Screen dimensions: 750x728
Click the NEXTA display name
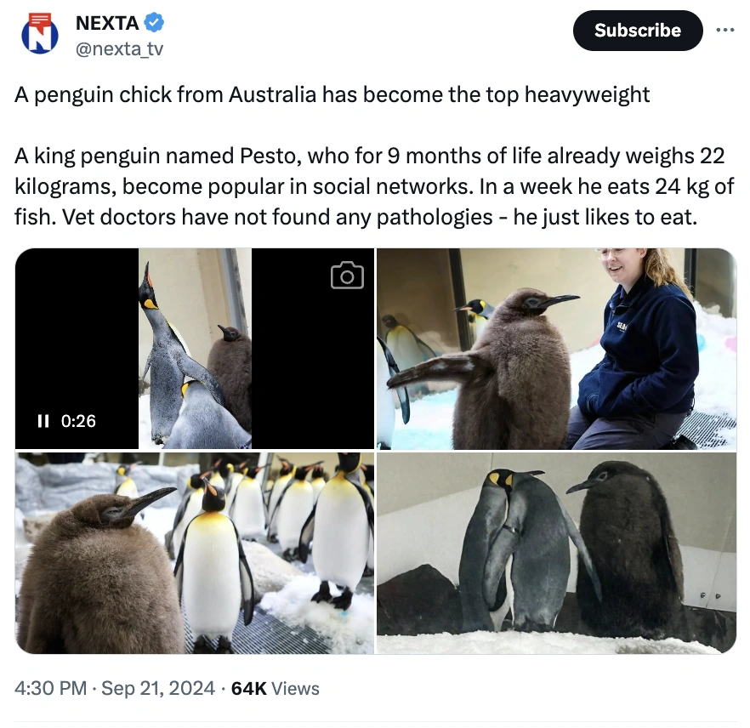pos(107,23)
